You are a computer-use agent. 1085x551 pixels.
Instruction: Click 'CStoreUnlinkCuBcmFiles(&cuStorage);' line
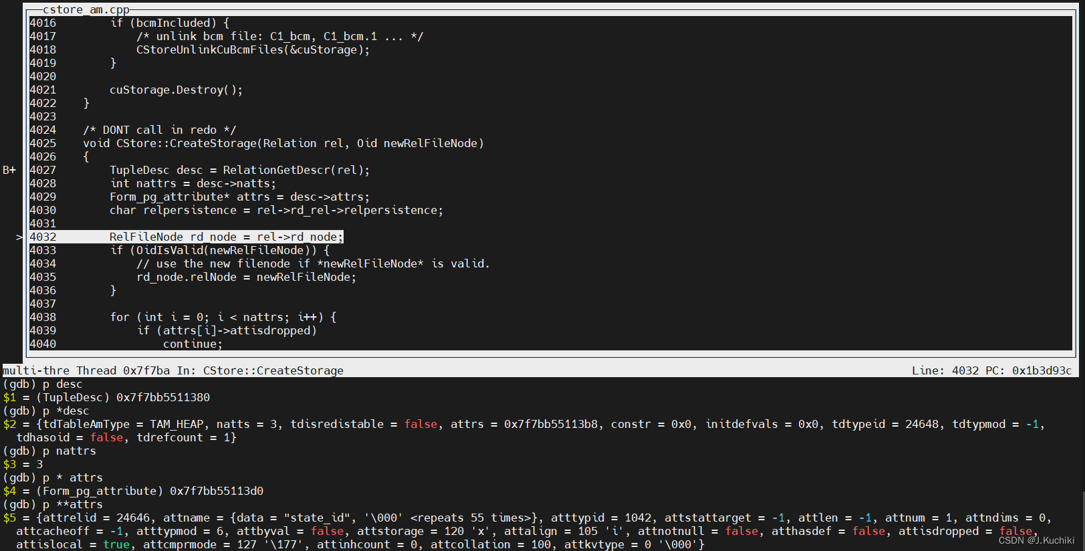[253, 49]
